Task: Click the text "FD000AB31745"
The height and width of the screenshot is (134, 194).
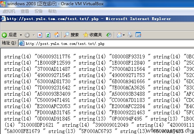Action: [x=54, y=113]
